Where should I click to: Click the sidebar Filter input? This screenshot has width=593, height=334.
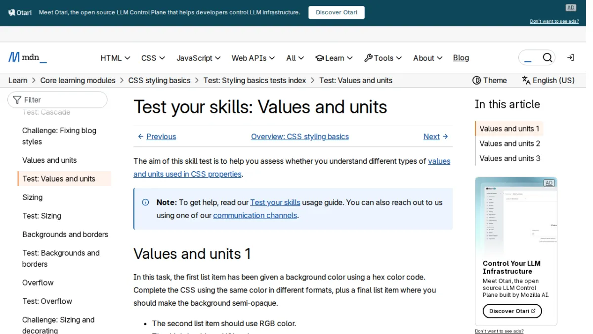(57, 100)
